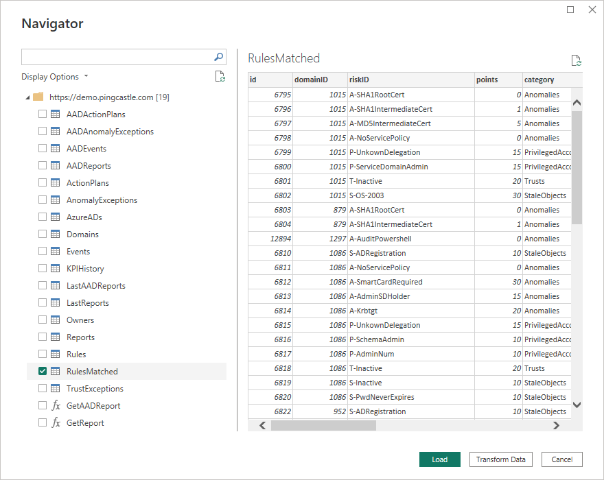Collapse the demo.pingcastle.com tree node
Image resolution: width=604 pixels, height=480 pixels.
[x=27, y=98]
